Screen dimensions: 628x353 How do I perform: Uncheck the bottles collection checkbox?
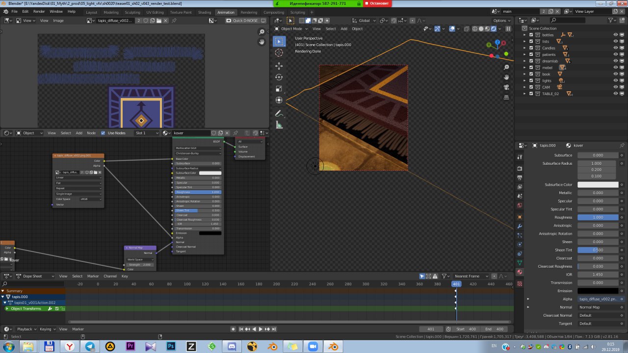coord(531,35)
